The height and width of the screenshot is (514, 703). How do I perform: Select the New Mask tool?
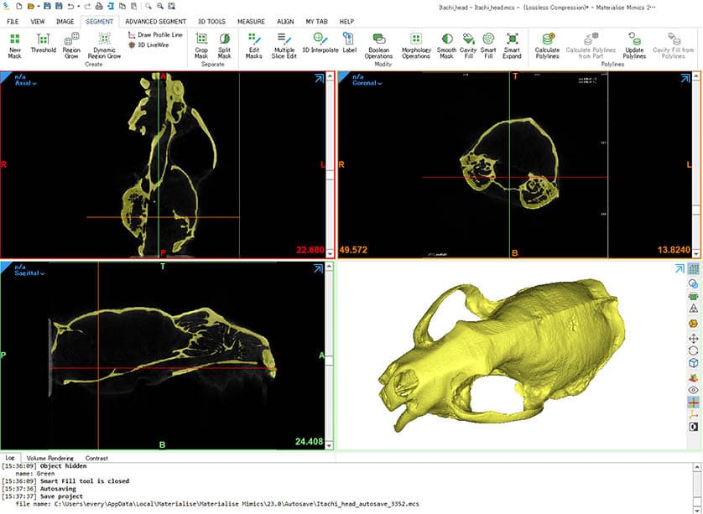(14, 44)
